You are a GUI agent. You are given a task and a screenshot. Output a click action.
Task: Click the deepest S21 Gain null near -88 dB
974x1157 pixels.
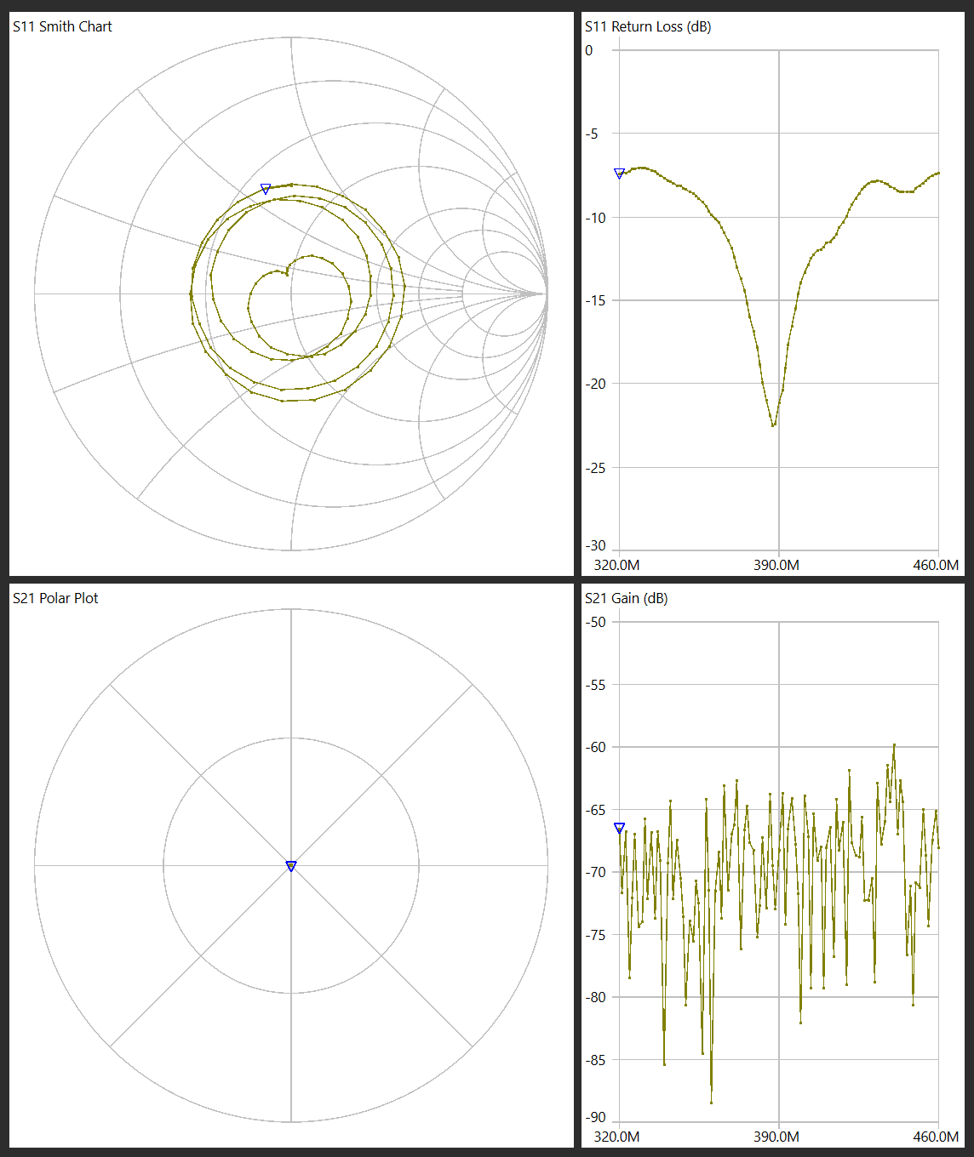pos(711,1103)
